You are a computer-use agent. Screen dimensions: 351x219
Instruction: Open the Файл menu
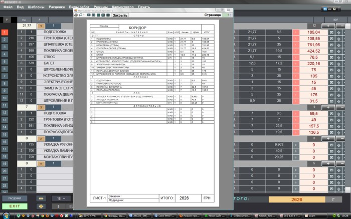click(x=8, y=8)
